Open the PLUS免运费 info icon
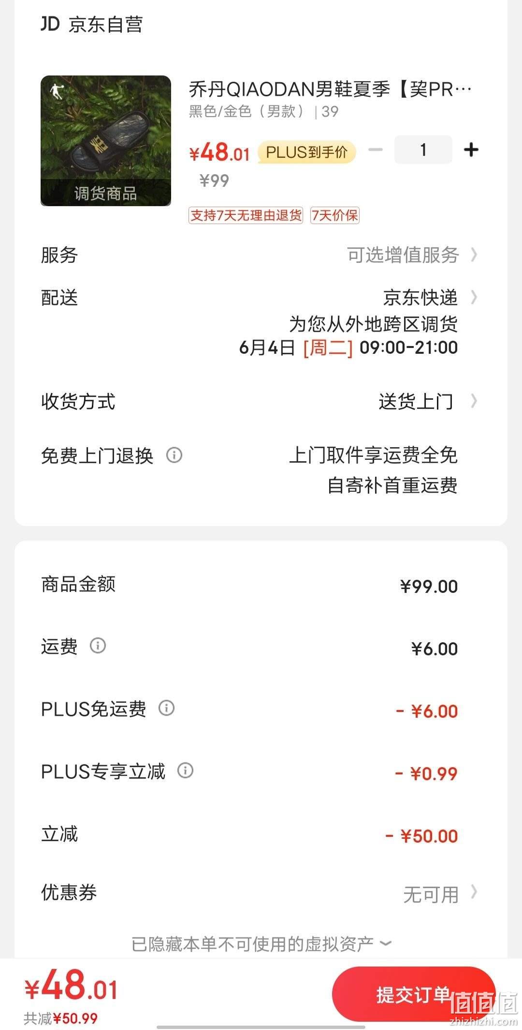 166,708
